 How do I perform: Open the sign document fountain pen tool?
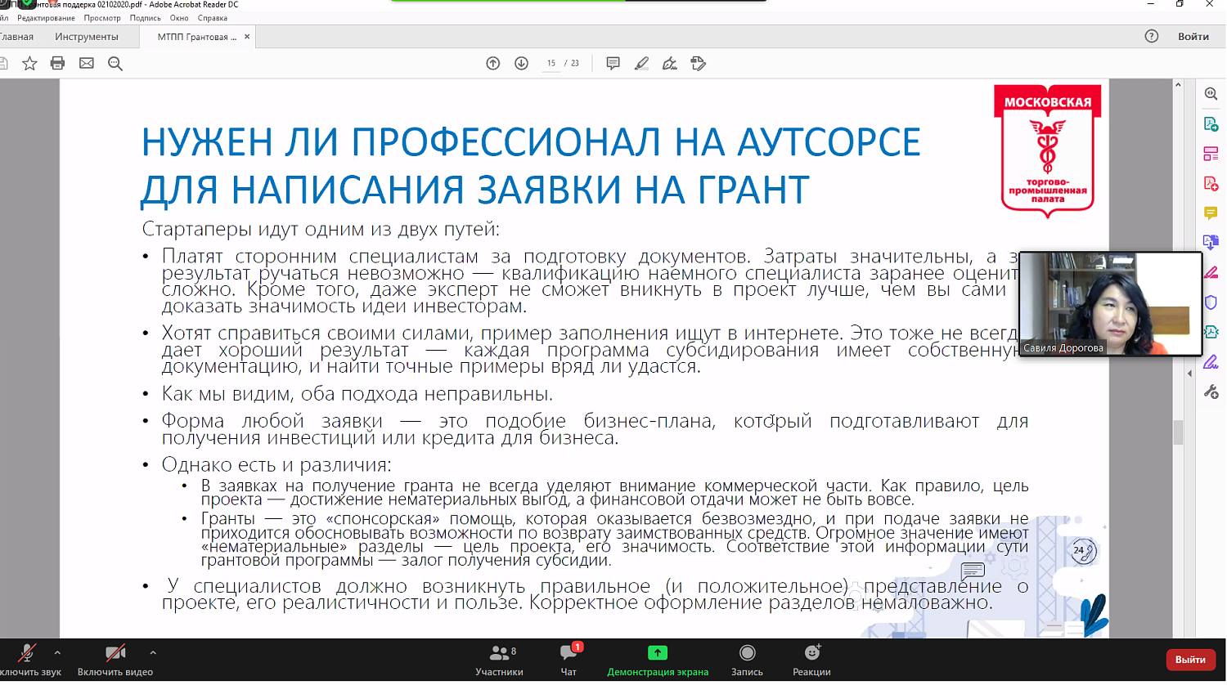670,63
